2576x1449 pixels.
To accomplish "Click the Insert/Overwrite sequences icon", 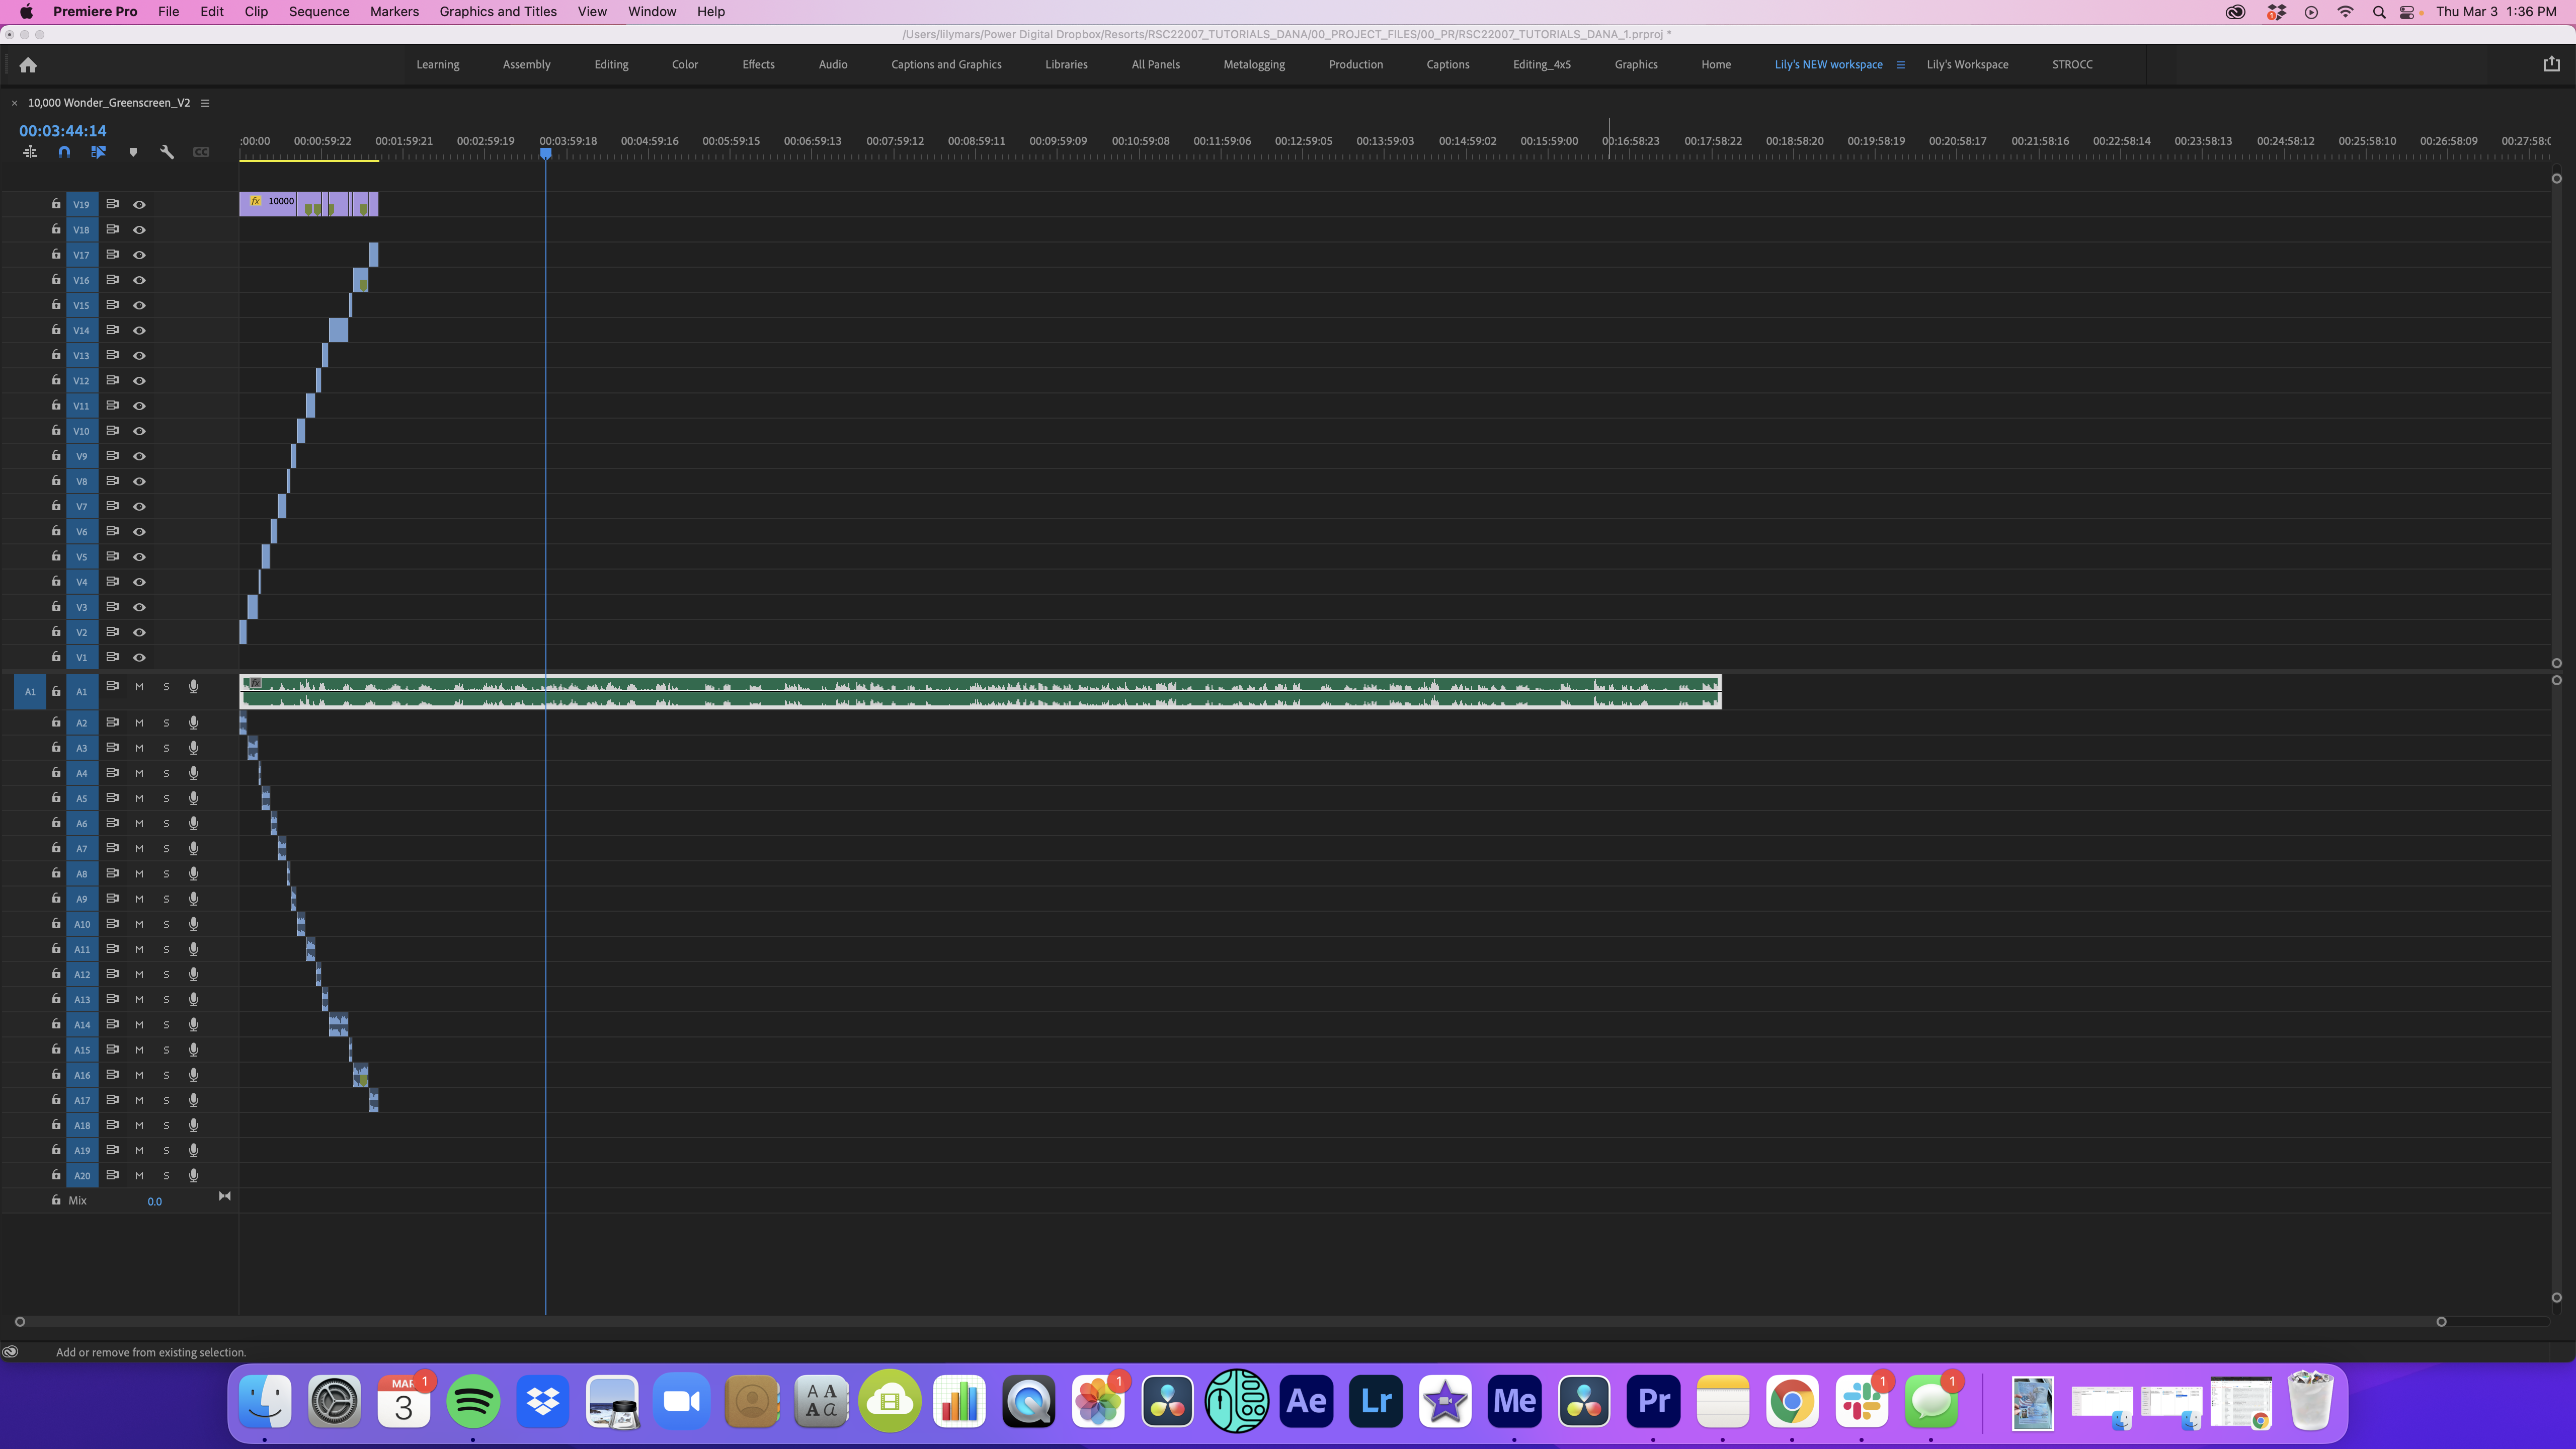I will pos(30,151).
